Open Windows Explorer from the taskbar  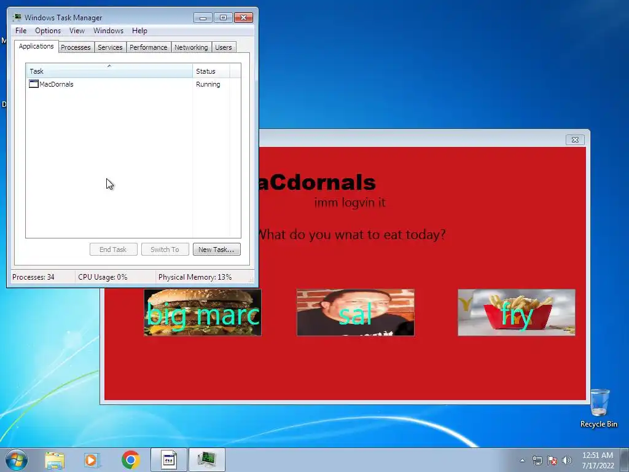[x=55, y=460]
